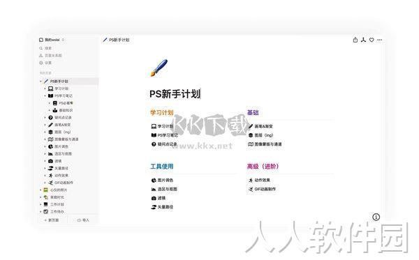Select the PS新手计划 page row in sidebar
419x260 pixels.
[x=68, y=82]
